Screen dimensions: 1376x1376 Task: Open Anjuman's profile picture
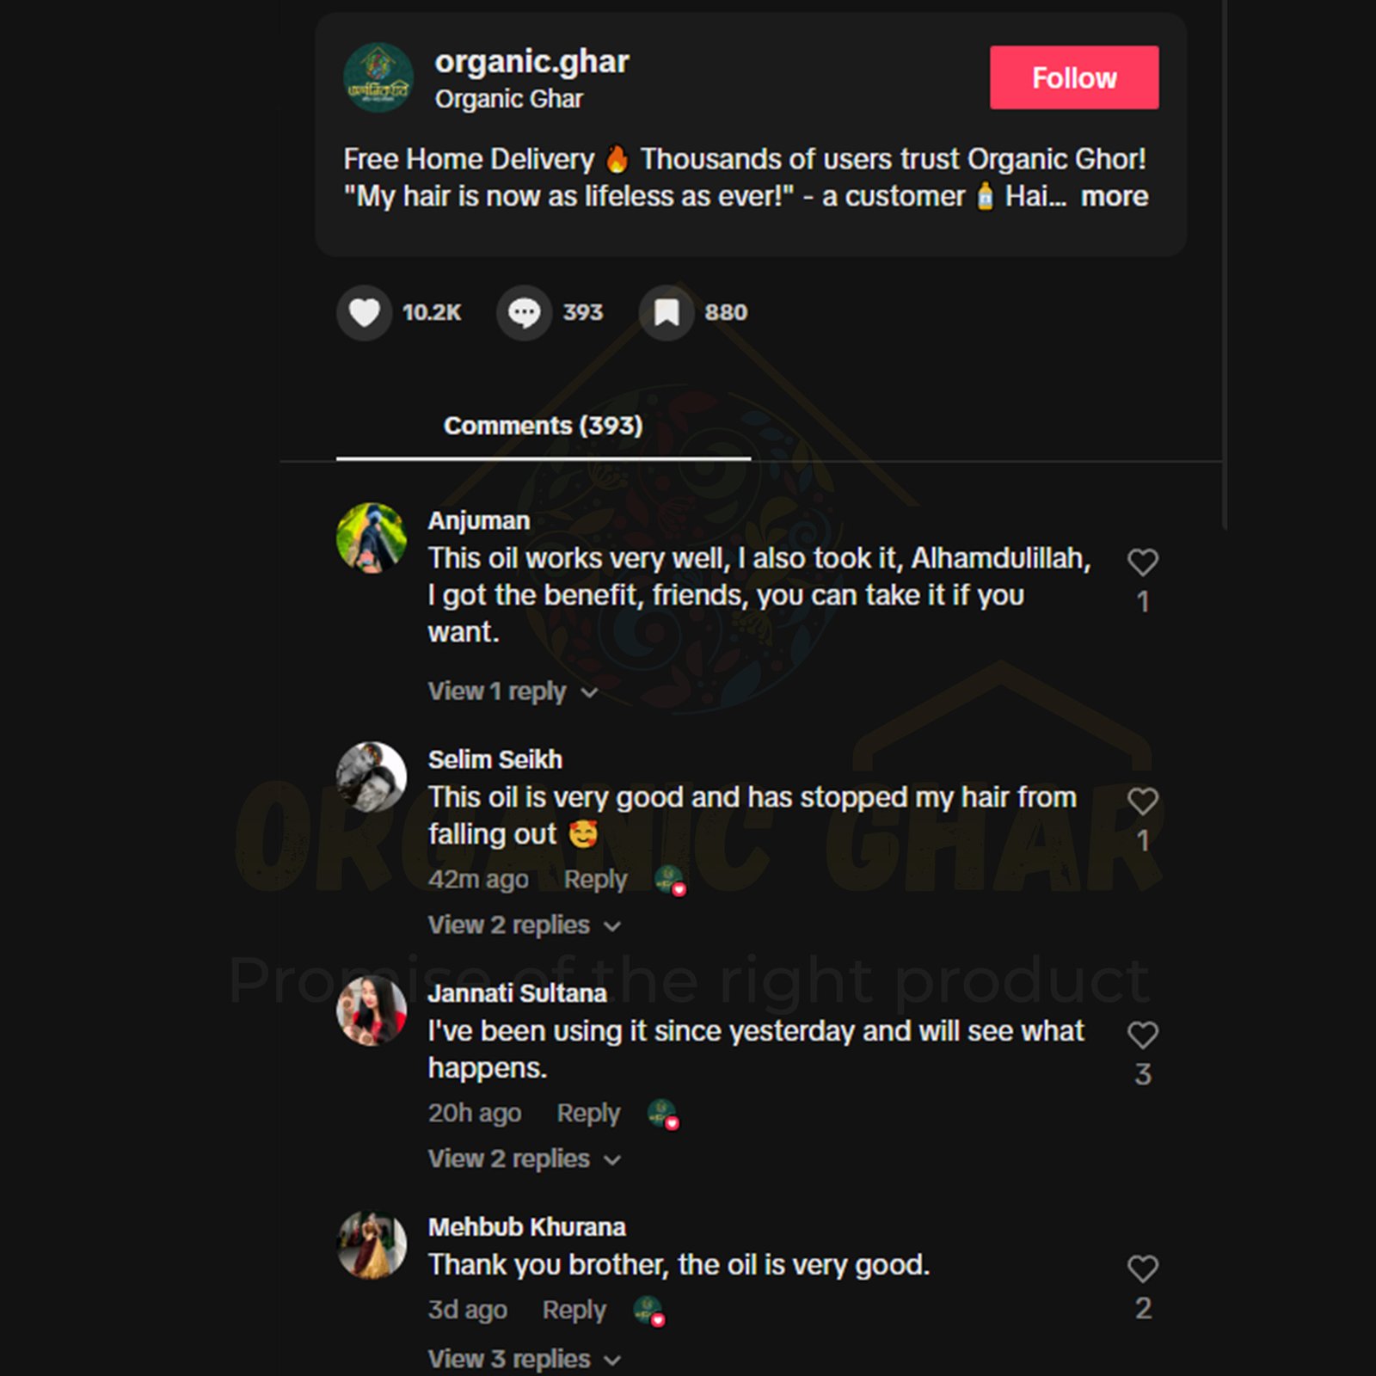click(372, 537)
